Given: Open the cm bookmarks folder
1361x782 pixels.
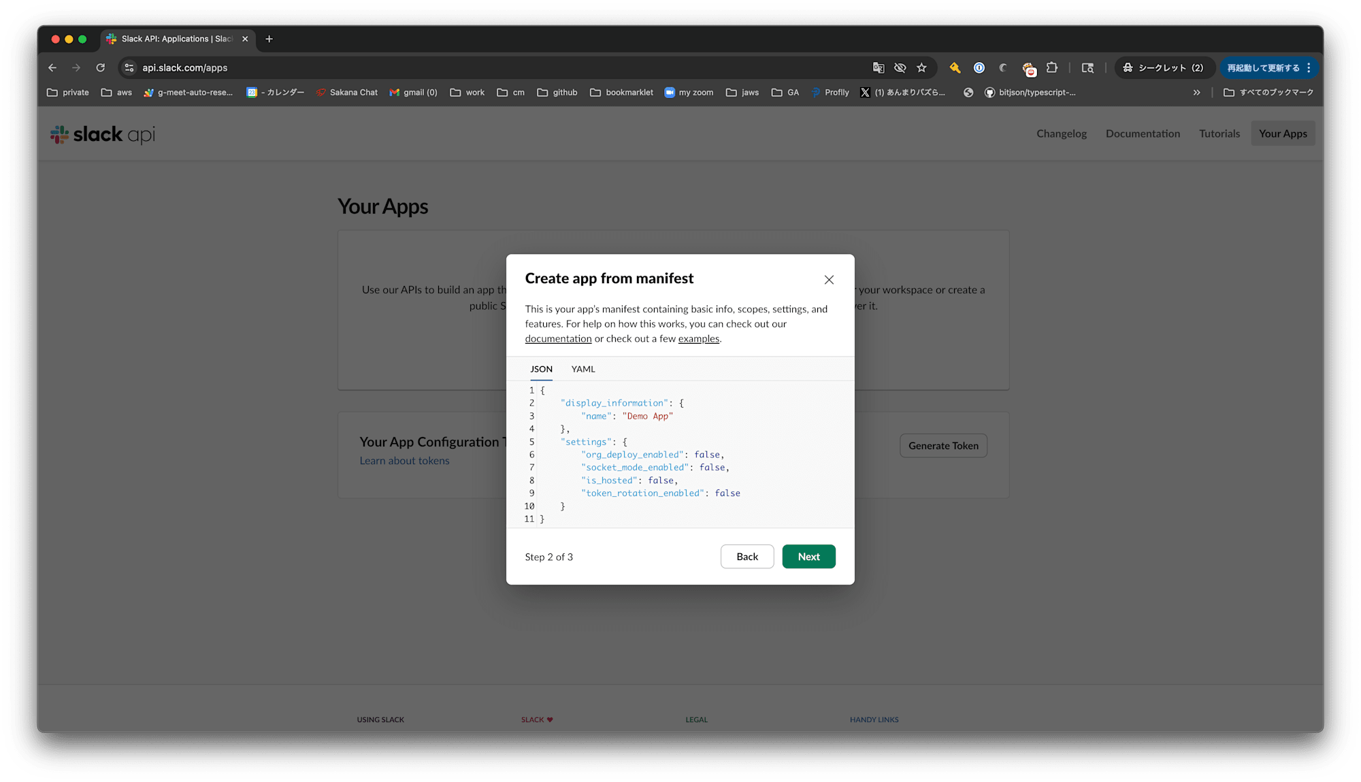Looking at the screenshot, I should pyautogui.click(x=511, y=93).
